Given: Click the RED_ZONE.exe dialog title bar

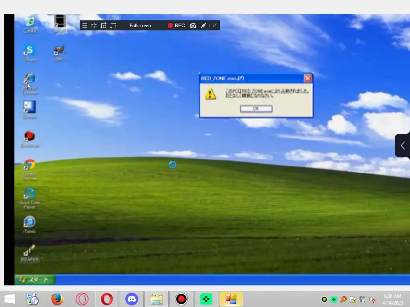Looking at the screenshot, I should click(251, 78).
